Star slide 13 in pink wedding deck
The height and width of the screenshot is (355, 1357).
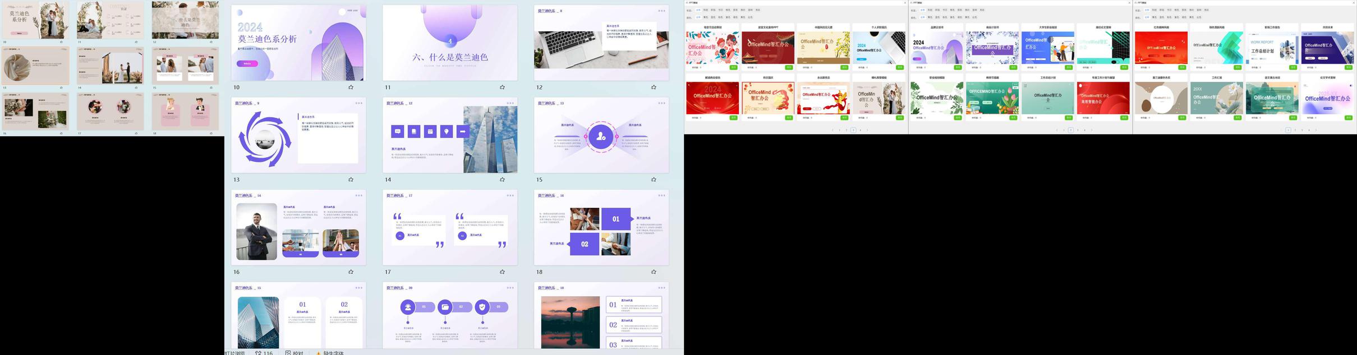click(x=61, y=88)
